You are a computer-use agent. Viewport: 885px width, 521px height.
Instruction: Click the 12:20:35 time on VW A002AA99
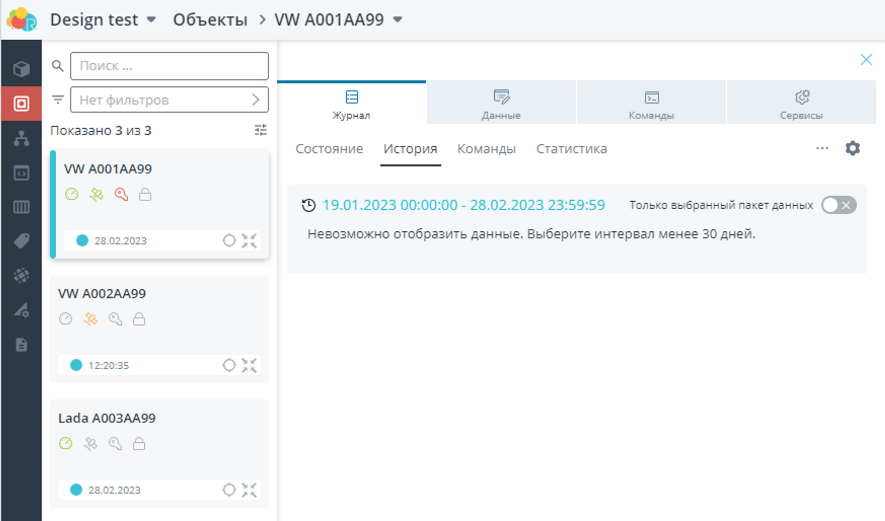point(108,365)
